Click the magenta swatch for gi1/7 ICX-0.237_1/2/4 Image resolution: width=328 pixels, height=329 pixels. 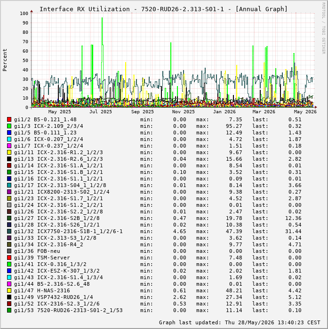pyautogui.click(x=9, y=146)
